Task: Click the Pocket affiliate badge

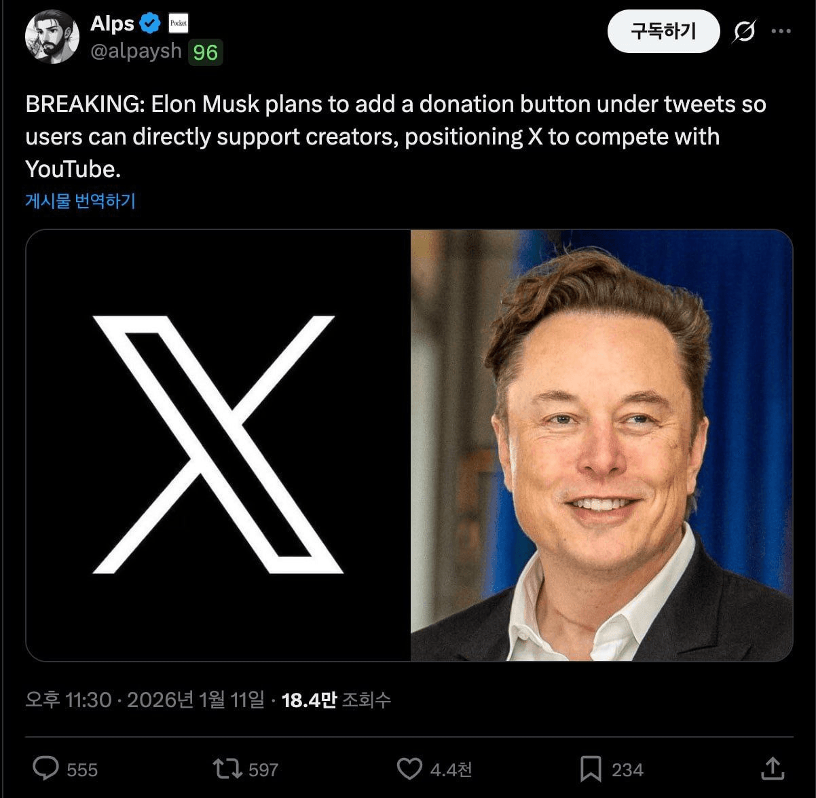Action: click(x=179, y=24)
